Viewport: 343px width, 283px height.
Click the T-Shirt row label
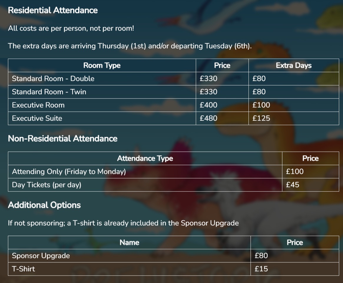(x=23, y=269)
